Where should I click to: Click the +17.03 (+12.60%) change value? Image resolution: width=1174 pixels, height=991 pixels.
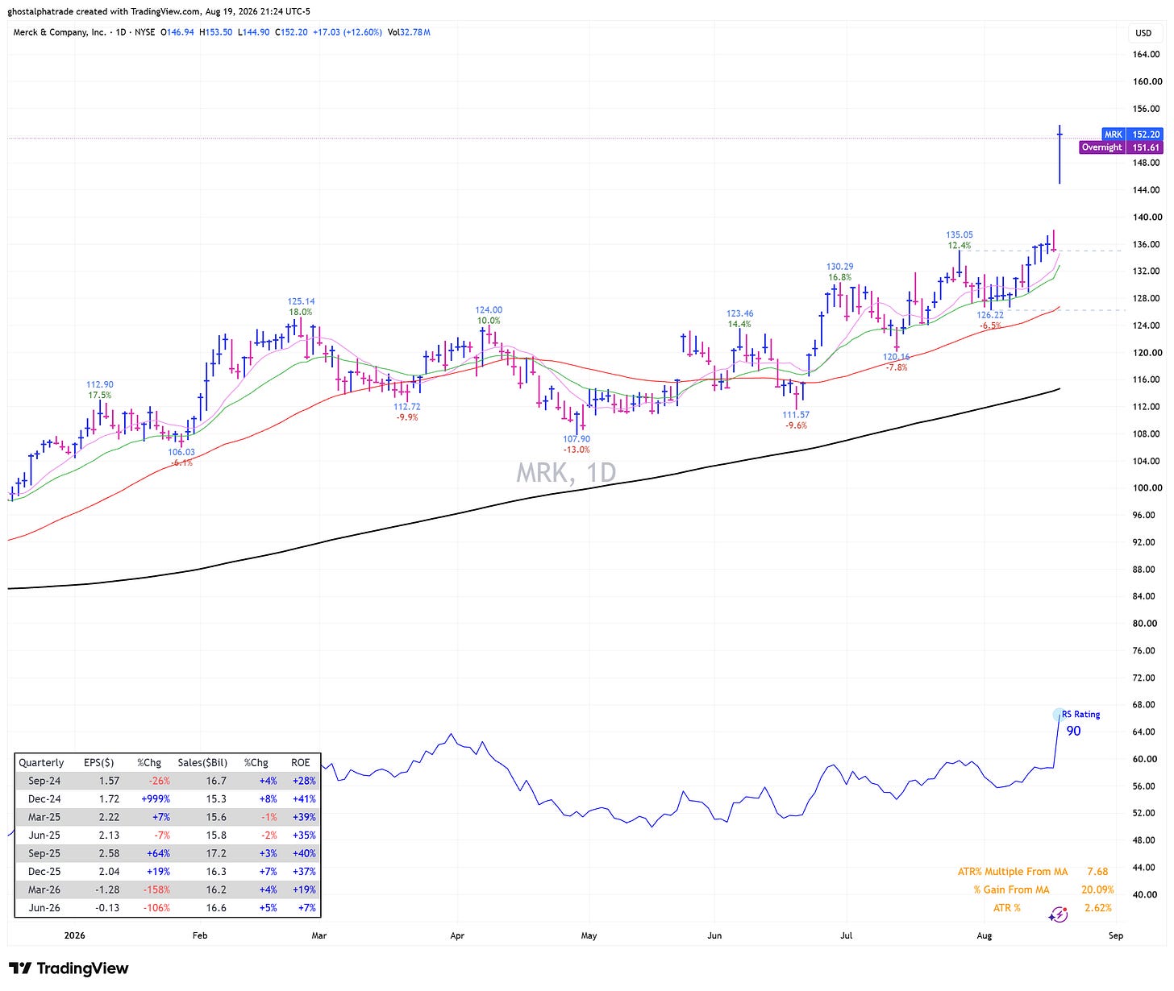(347, 33)
